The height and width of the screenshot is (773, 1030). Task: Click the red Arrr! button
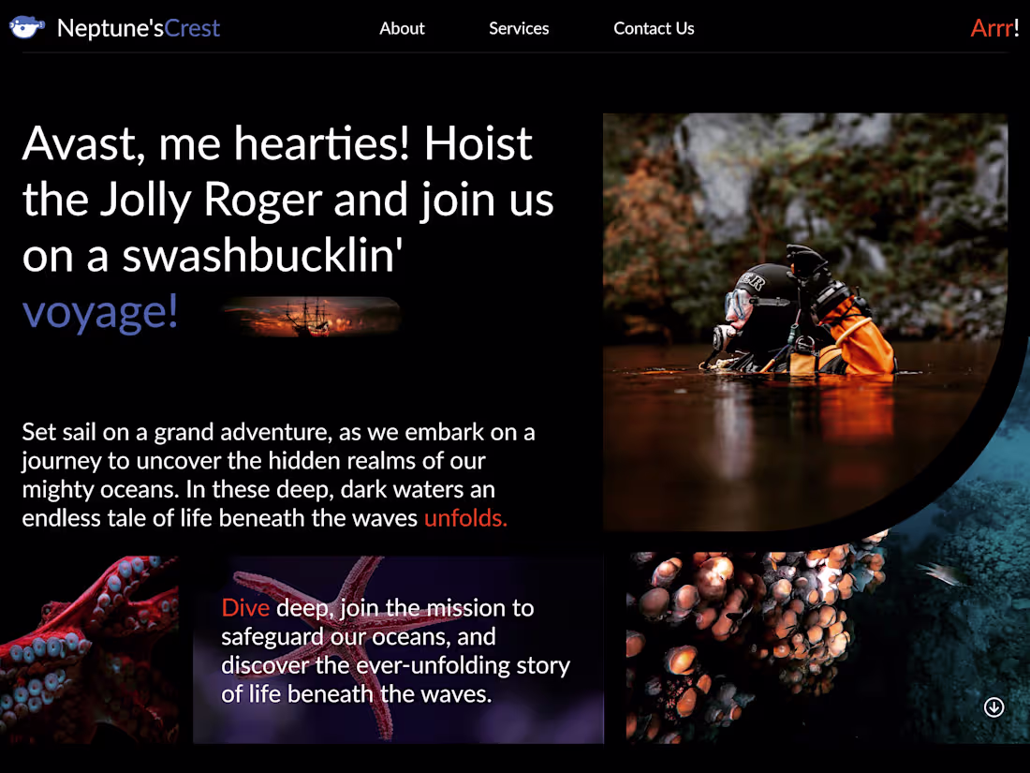[994, 28]
